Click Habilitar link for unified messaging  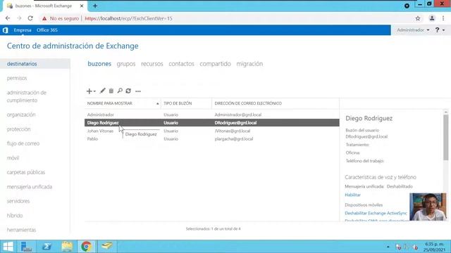(x=352, y=195)
